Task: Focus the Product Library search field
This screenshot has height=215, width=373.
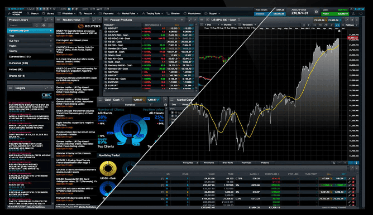Action: [x=21, y=25]
